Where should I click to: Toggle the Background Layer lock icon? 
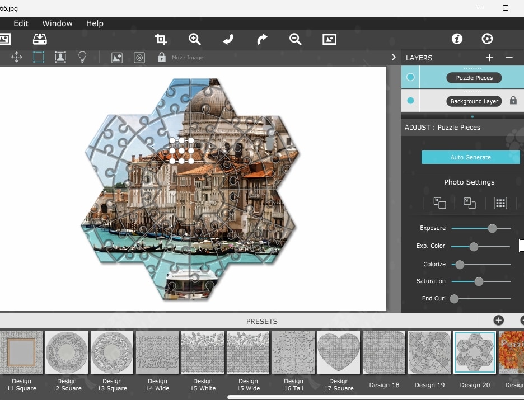(x=513, y=101)
